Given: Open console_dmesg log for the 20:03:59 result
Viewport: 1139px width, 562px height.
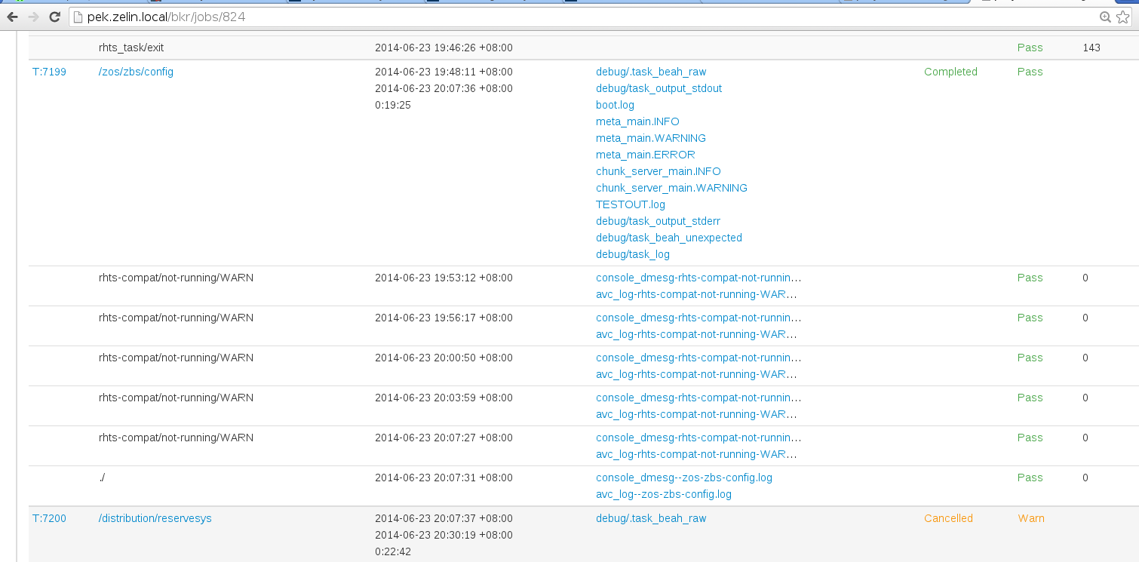Looking at the screenshot, I should (698, 398).
